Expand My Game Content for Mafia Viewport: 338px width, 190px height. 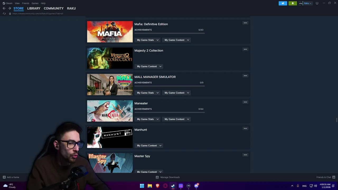pyautogui.click(x=177, y=40)
